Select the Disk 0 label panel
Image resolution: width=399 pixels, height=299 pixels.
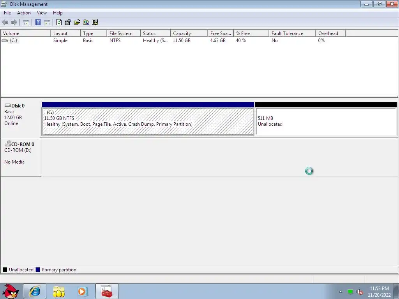[21, 119]
